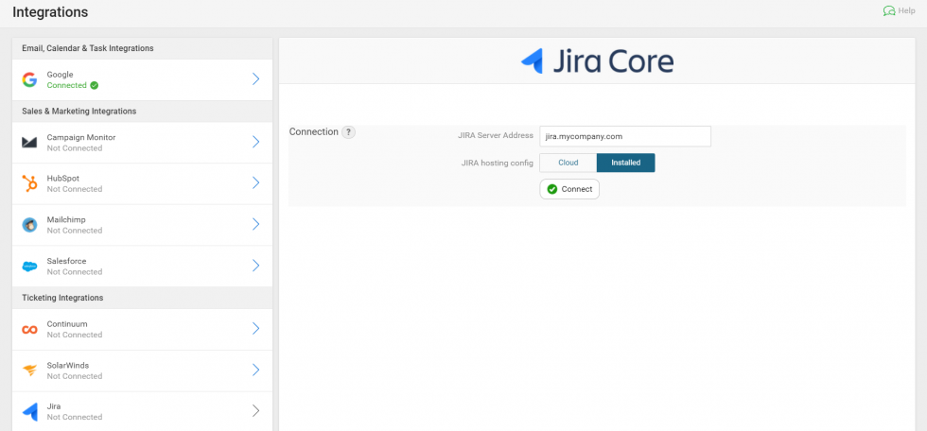Click the HubSpot sprocket icon

[x=29, y=183]
